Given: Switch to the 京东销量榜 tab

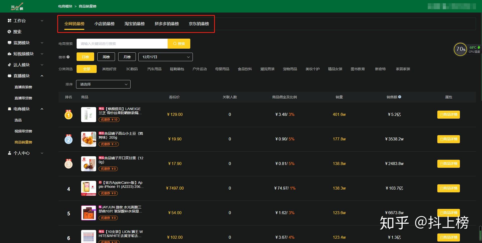Looking at the screenshot, I should 199,24.
